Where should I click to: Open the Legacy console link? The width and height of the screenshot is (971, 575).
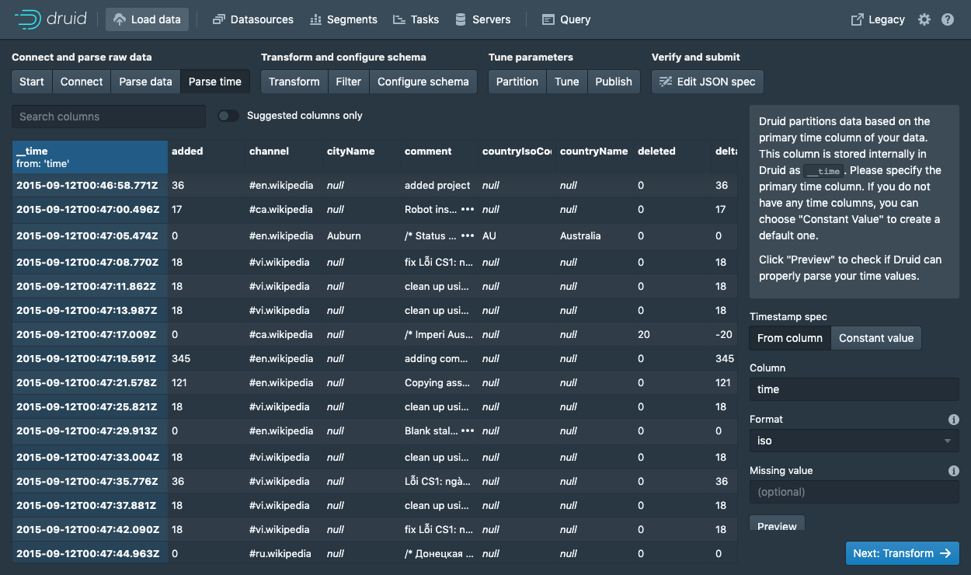tap(879, 19)
